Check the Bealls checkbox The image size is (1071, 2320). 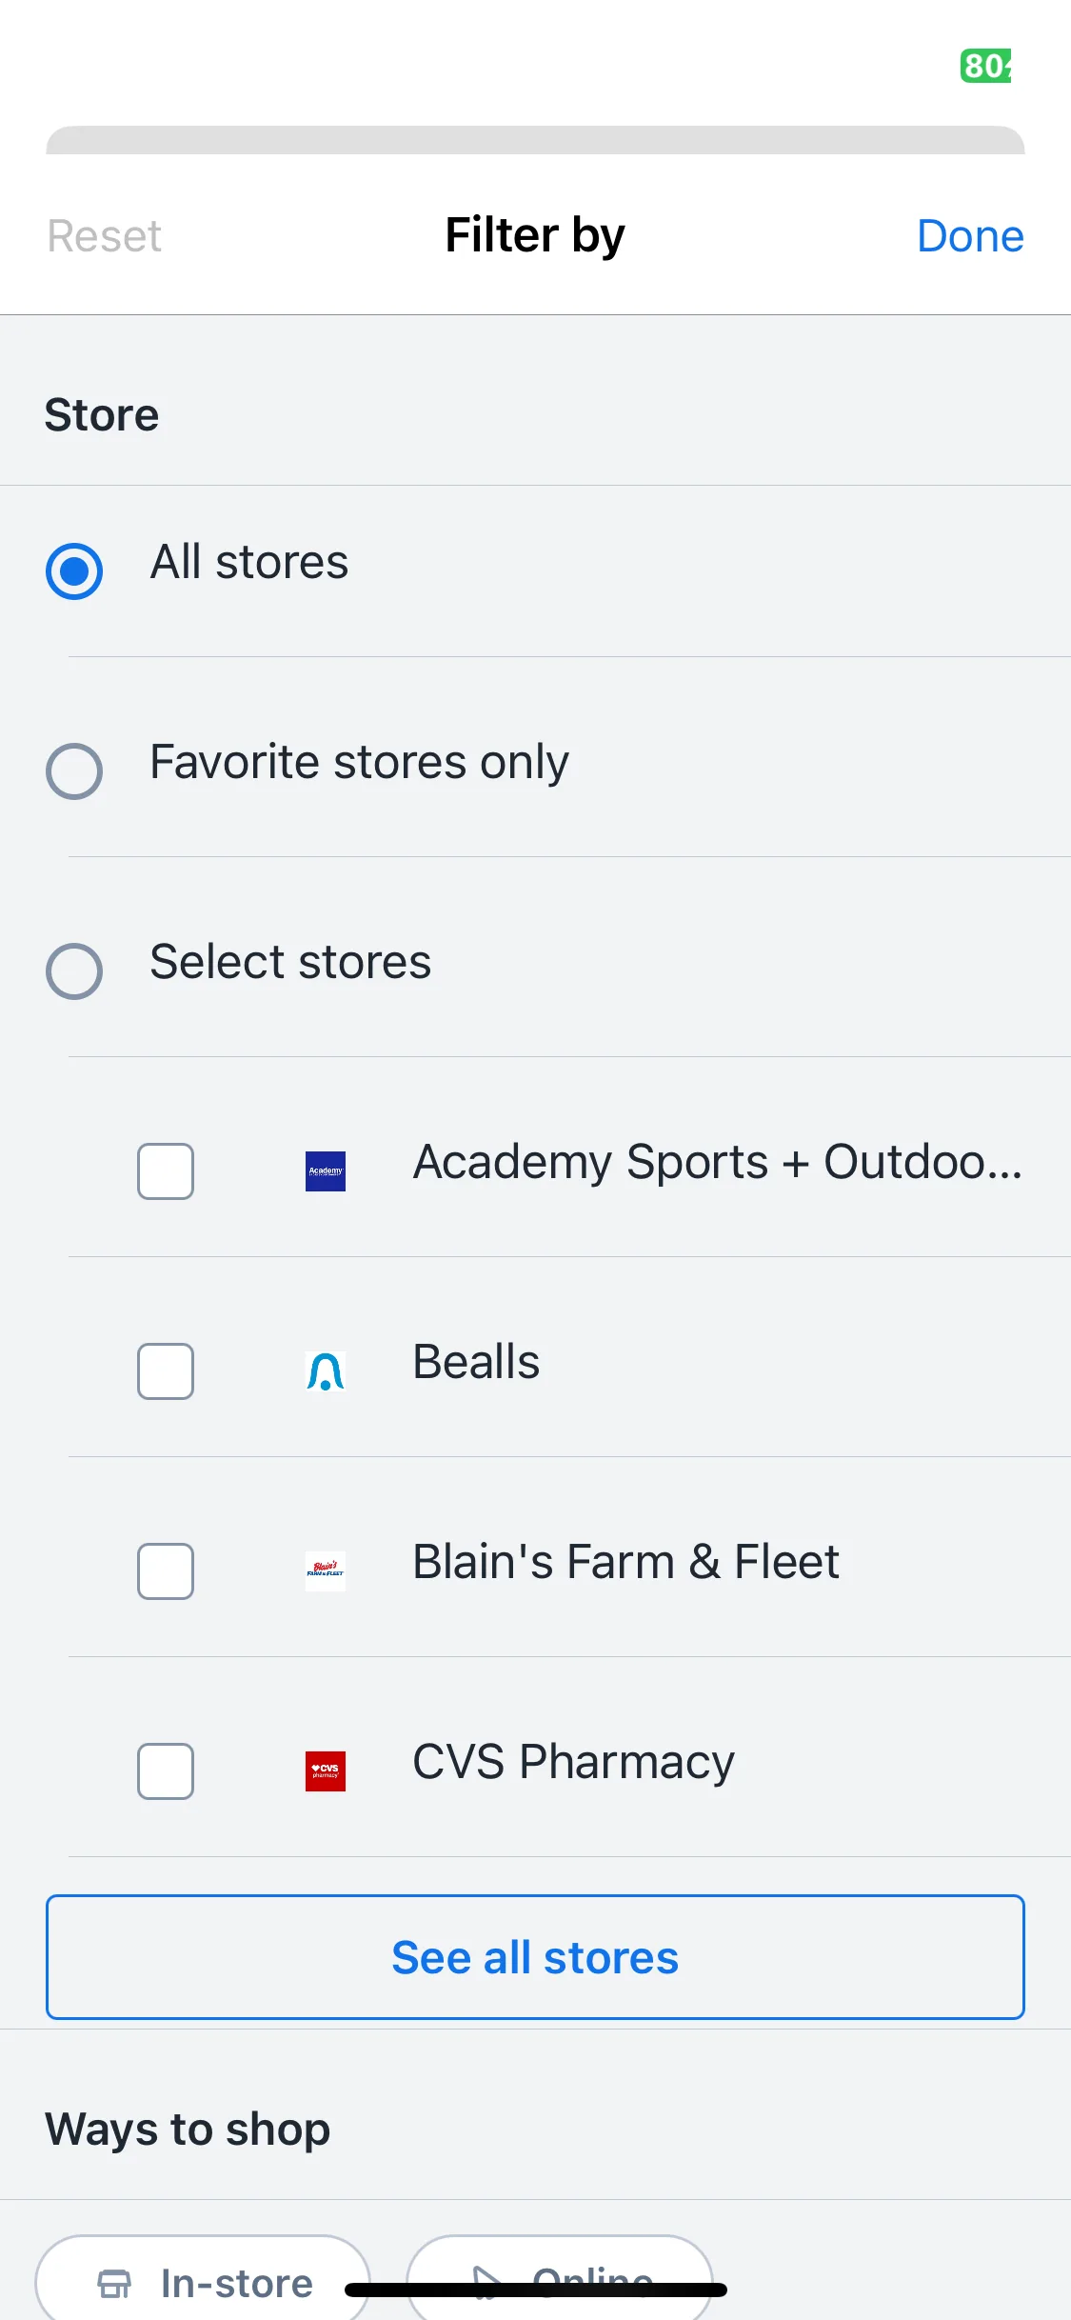pos(166,1371)
